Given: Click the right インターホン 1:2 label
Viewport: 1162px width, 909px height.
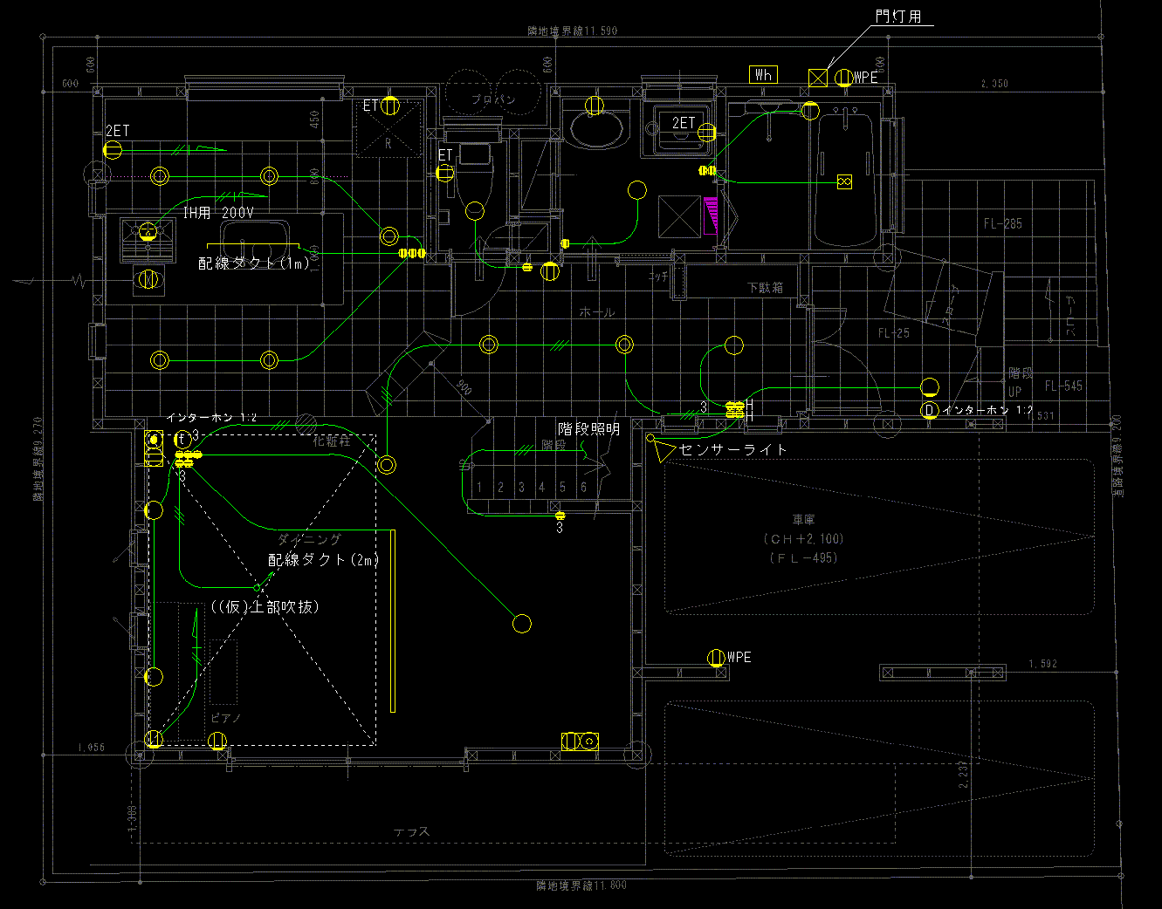Looking at the screenshot, I should coord(987,410).
